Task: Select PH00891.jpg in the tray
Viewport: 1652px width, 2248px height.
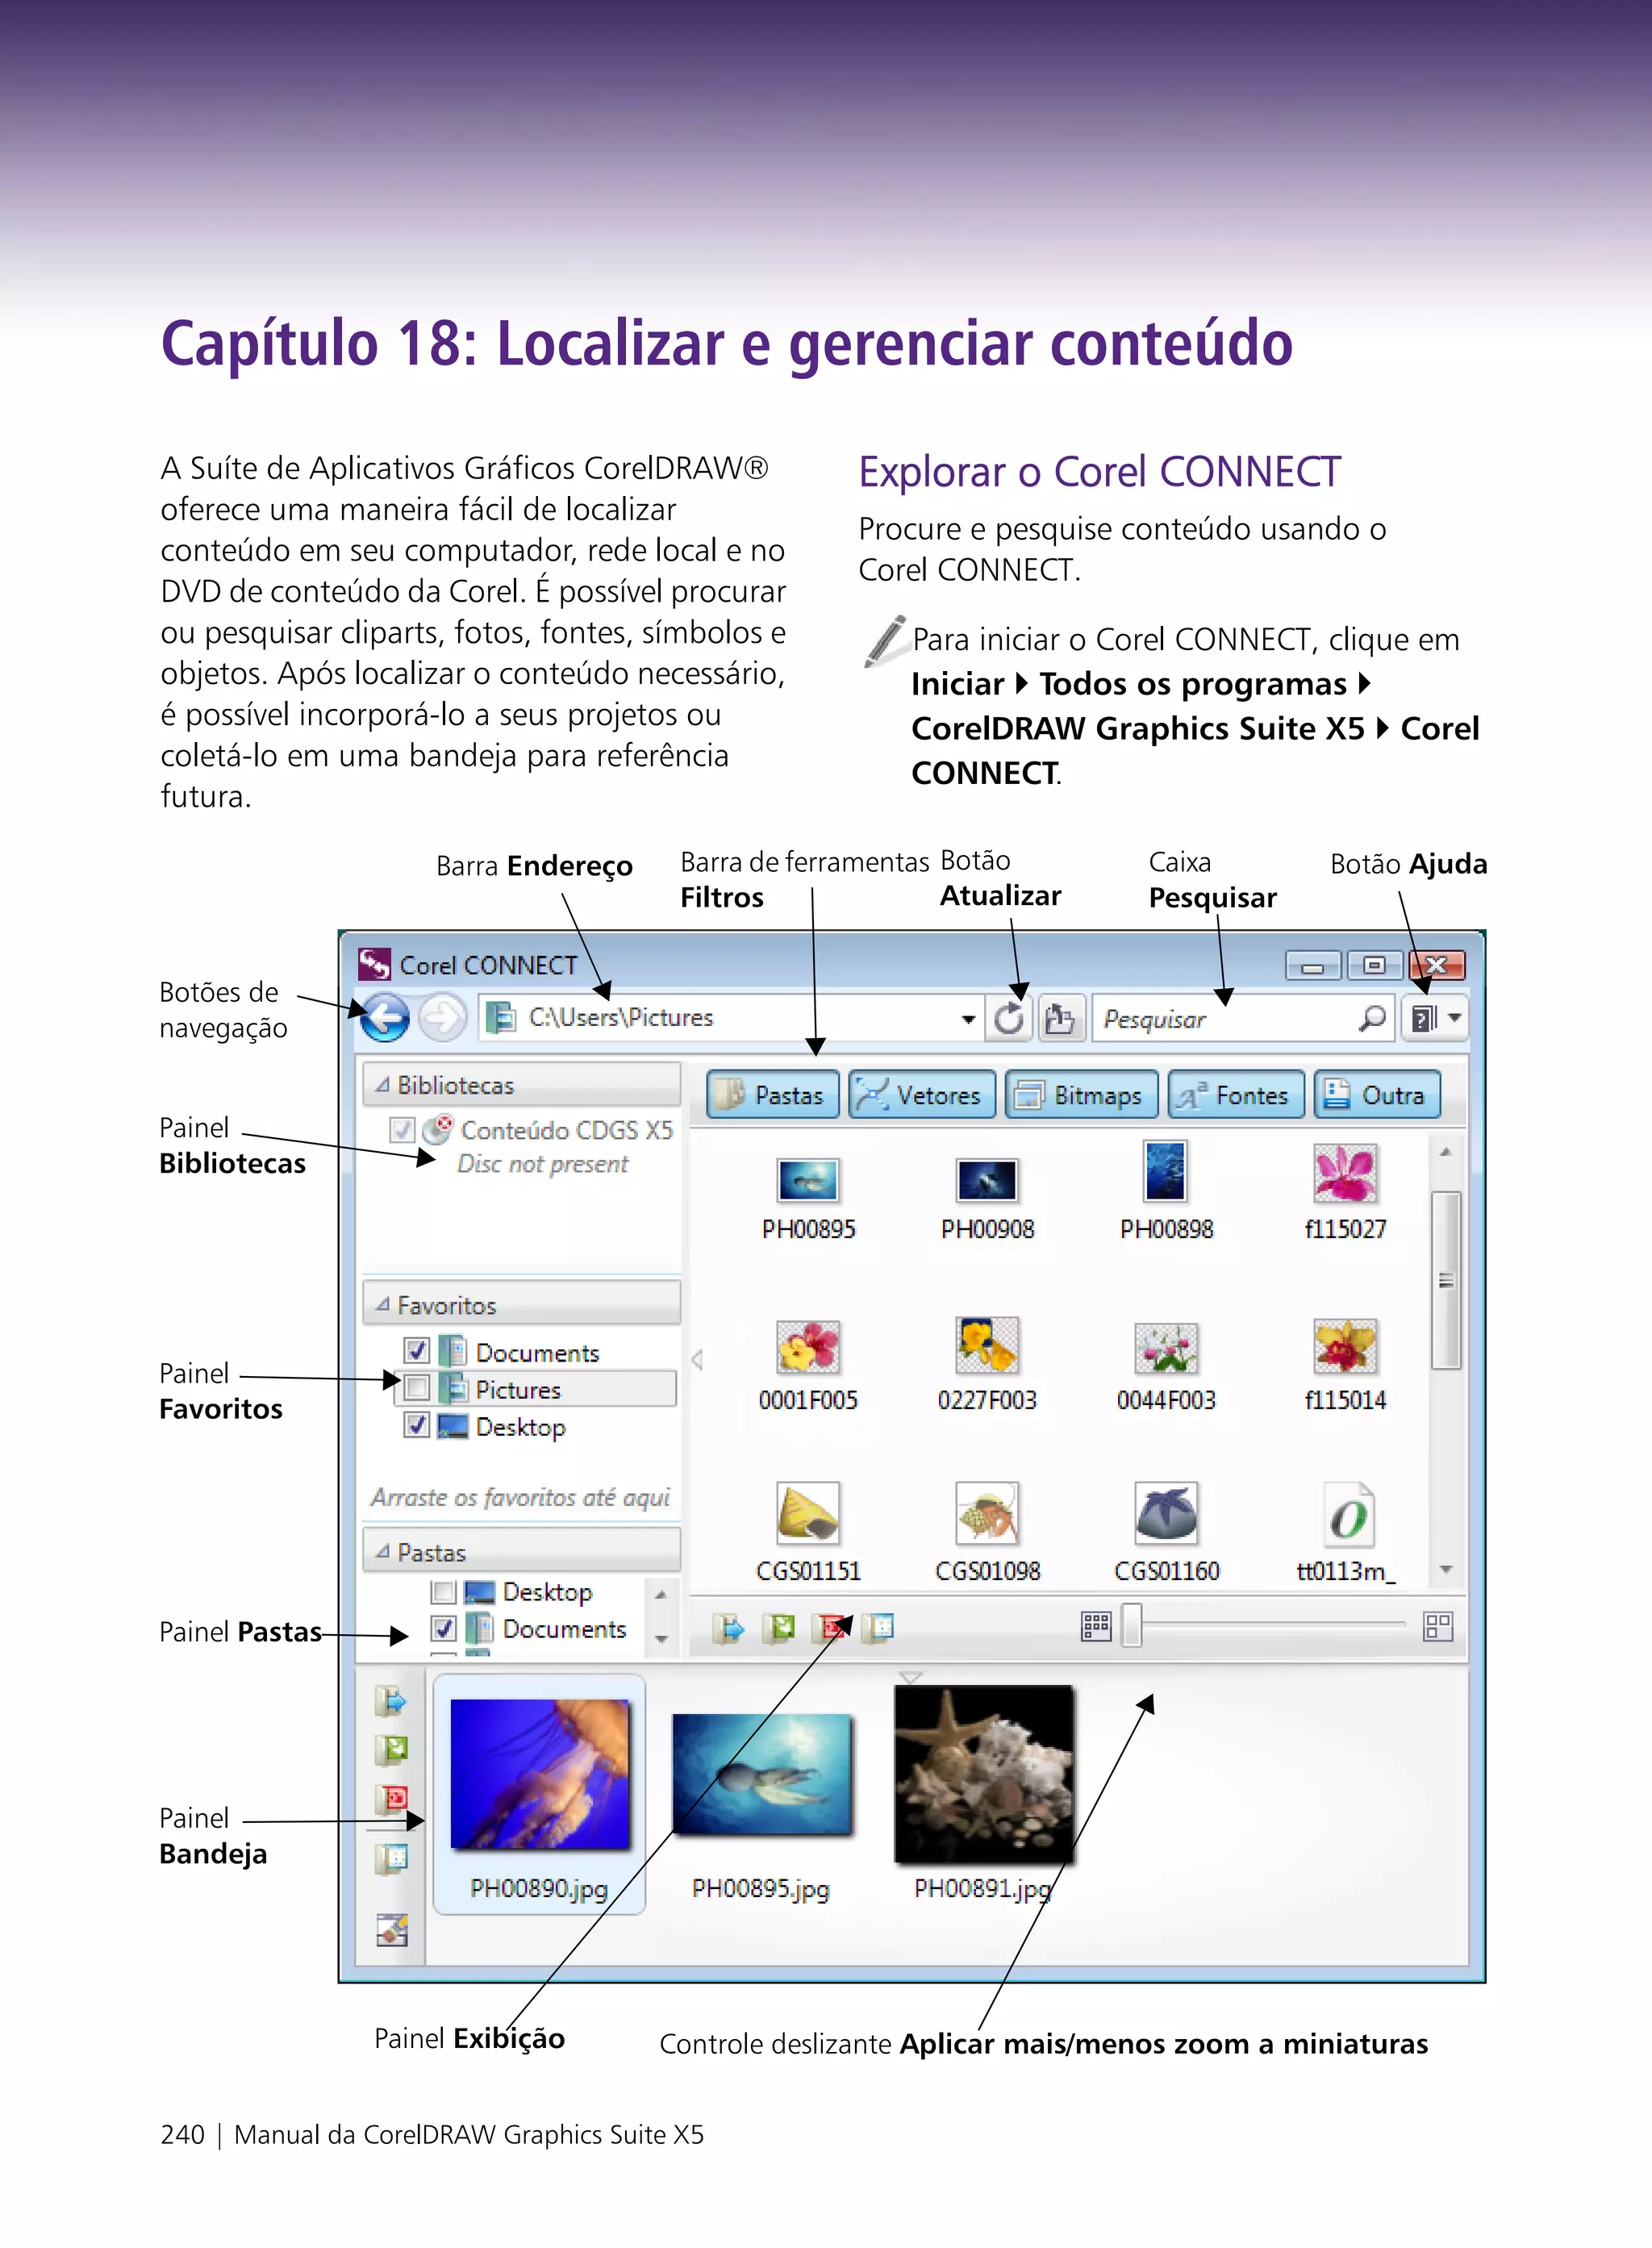Action: pyautogui.click(x=985, y=1774)
